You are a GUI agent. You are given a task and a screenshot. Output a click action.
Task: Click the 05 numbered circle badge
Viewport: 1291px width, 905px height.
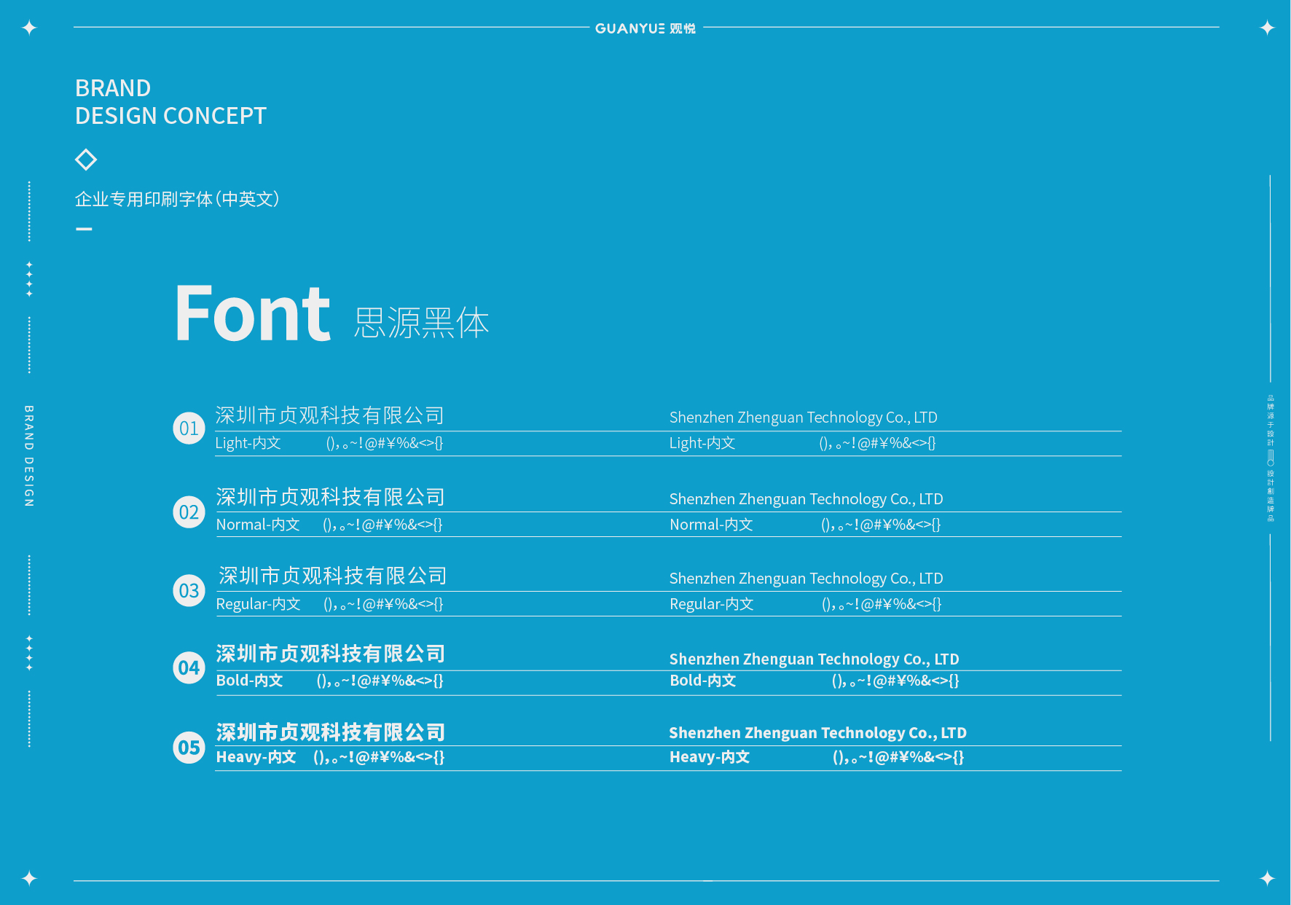[x=189, y=748]
